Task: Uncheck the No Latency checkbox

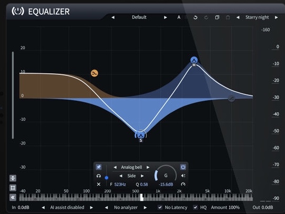Action: point(160,207)
